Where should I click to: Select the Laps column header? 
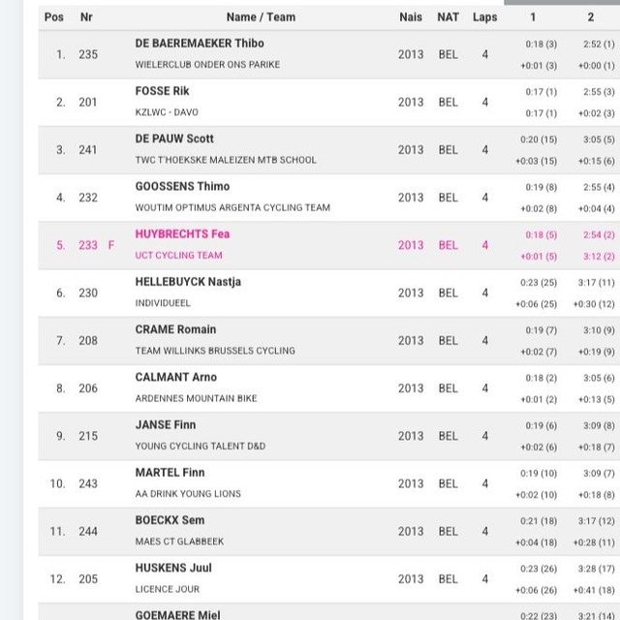484,17
